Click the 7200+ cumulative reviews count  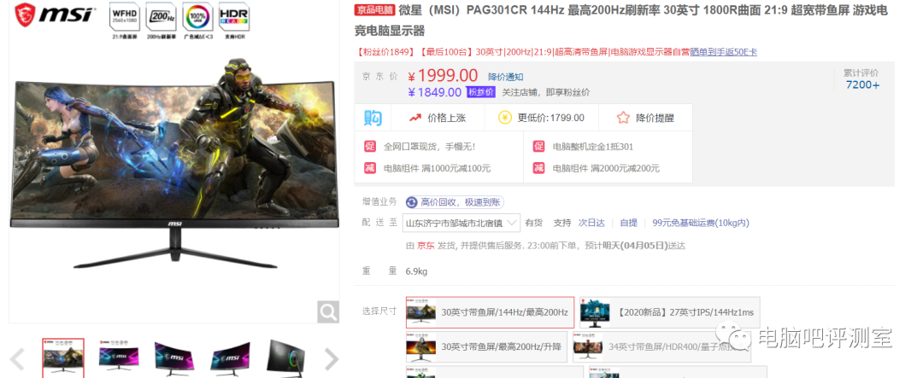pyautogui.click(x=862, y=84)
